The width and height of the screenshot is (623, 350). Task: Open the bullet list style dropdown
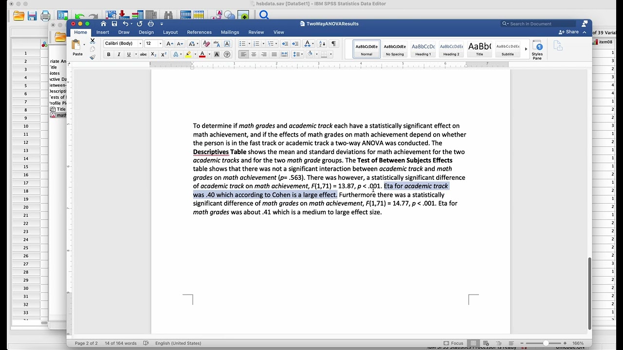249,44
